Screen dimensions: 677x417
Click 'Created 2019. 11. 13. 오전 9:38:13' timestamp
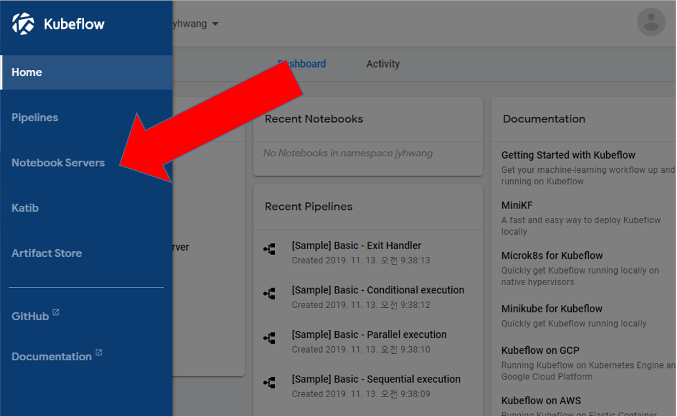click(361, 260)
